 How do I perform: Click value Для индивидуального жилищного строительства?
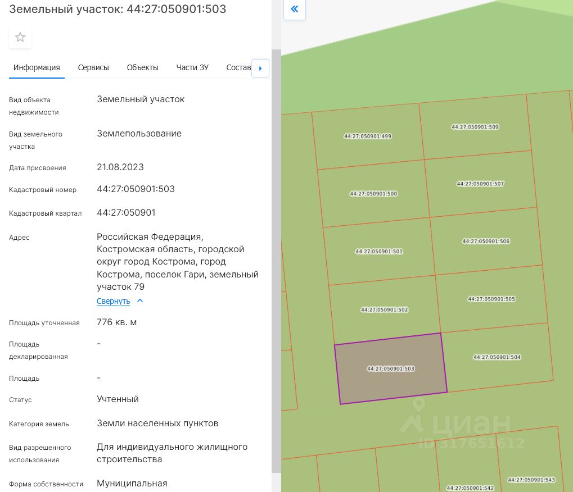click(172, 453)
